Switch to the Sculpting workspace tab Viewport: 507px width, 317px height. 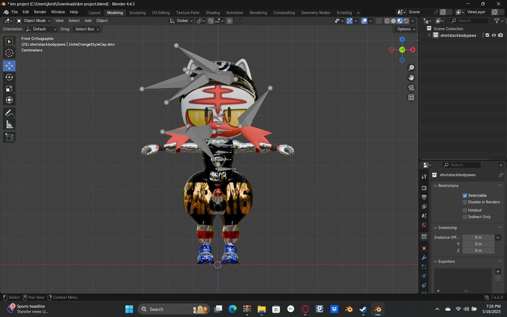pos(137,13)
